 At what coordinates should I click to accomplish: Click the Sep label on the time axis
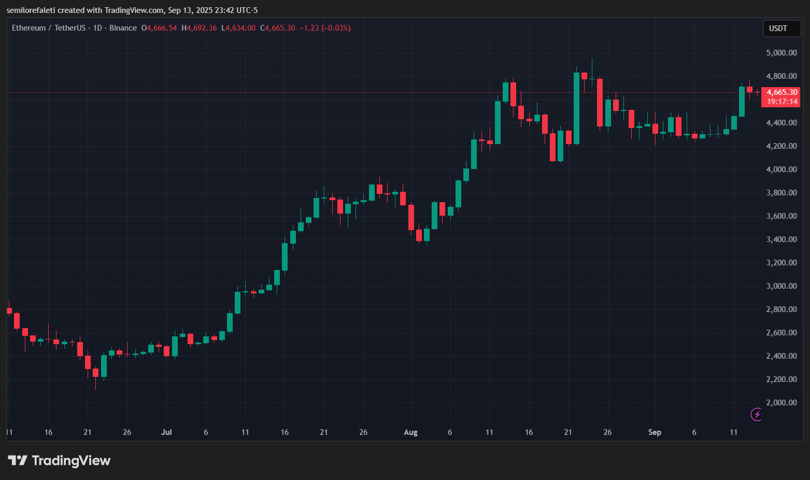[655, 432]
